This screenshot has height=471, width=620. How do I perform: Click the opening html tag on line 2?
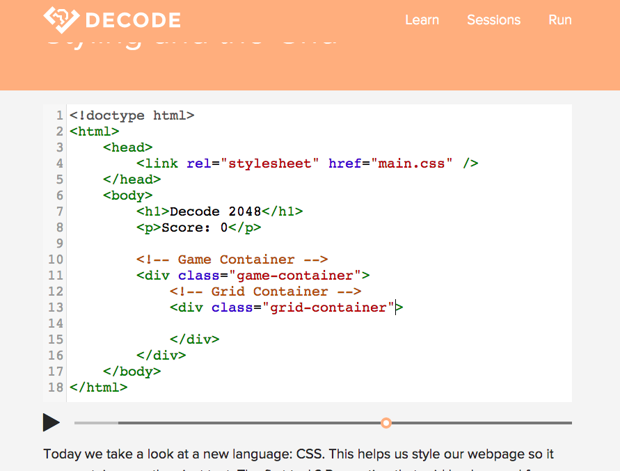coord(94,131)
